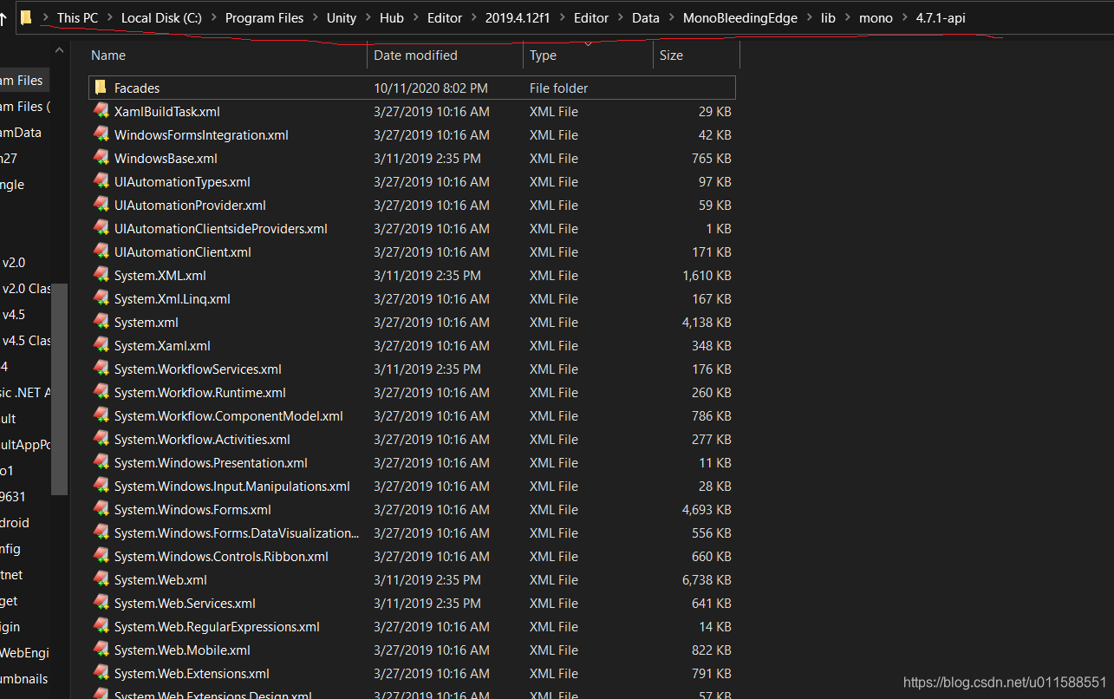Expand chevron after Hub breadcrumb
Viewport: 1114px width, 699px height.
click(x=415, y=18)
